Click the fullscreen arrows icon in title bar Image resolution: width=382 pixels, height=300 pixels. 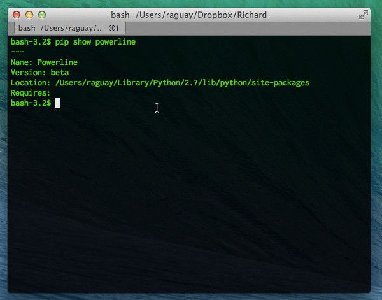(x=364, y=15)
